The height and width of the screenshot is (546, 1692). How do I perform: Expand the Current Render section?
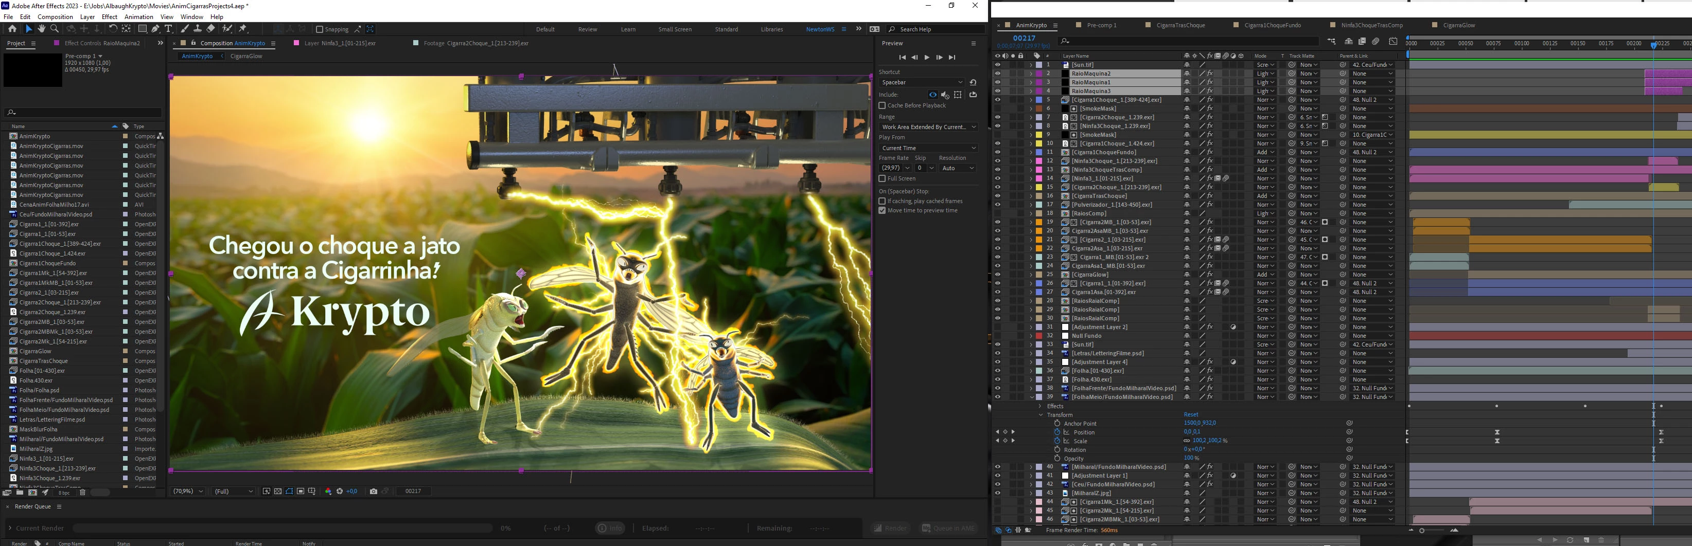click(x=10, y=527)
